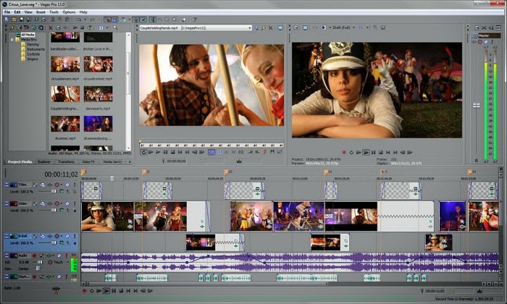Click the Bypass FX icon on Titles track

pos(35,185)
